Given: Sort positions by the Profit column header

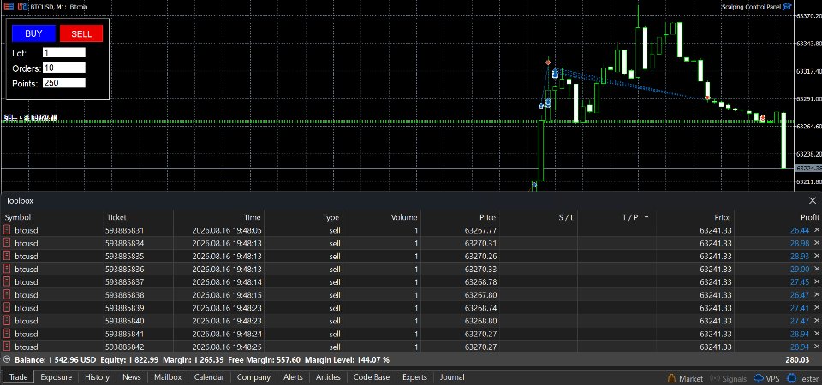Looking at the screenshot, I should (809, 217).
